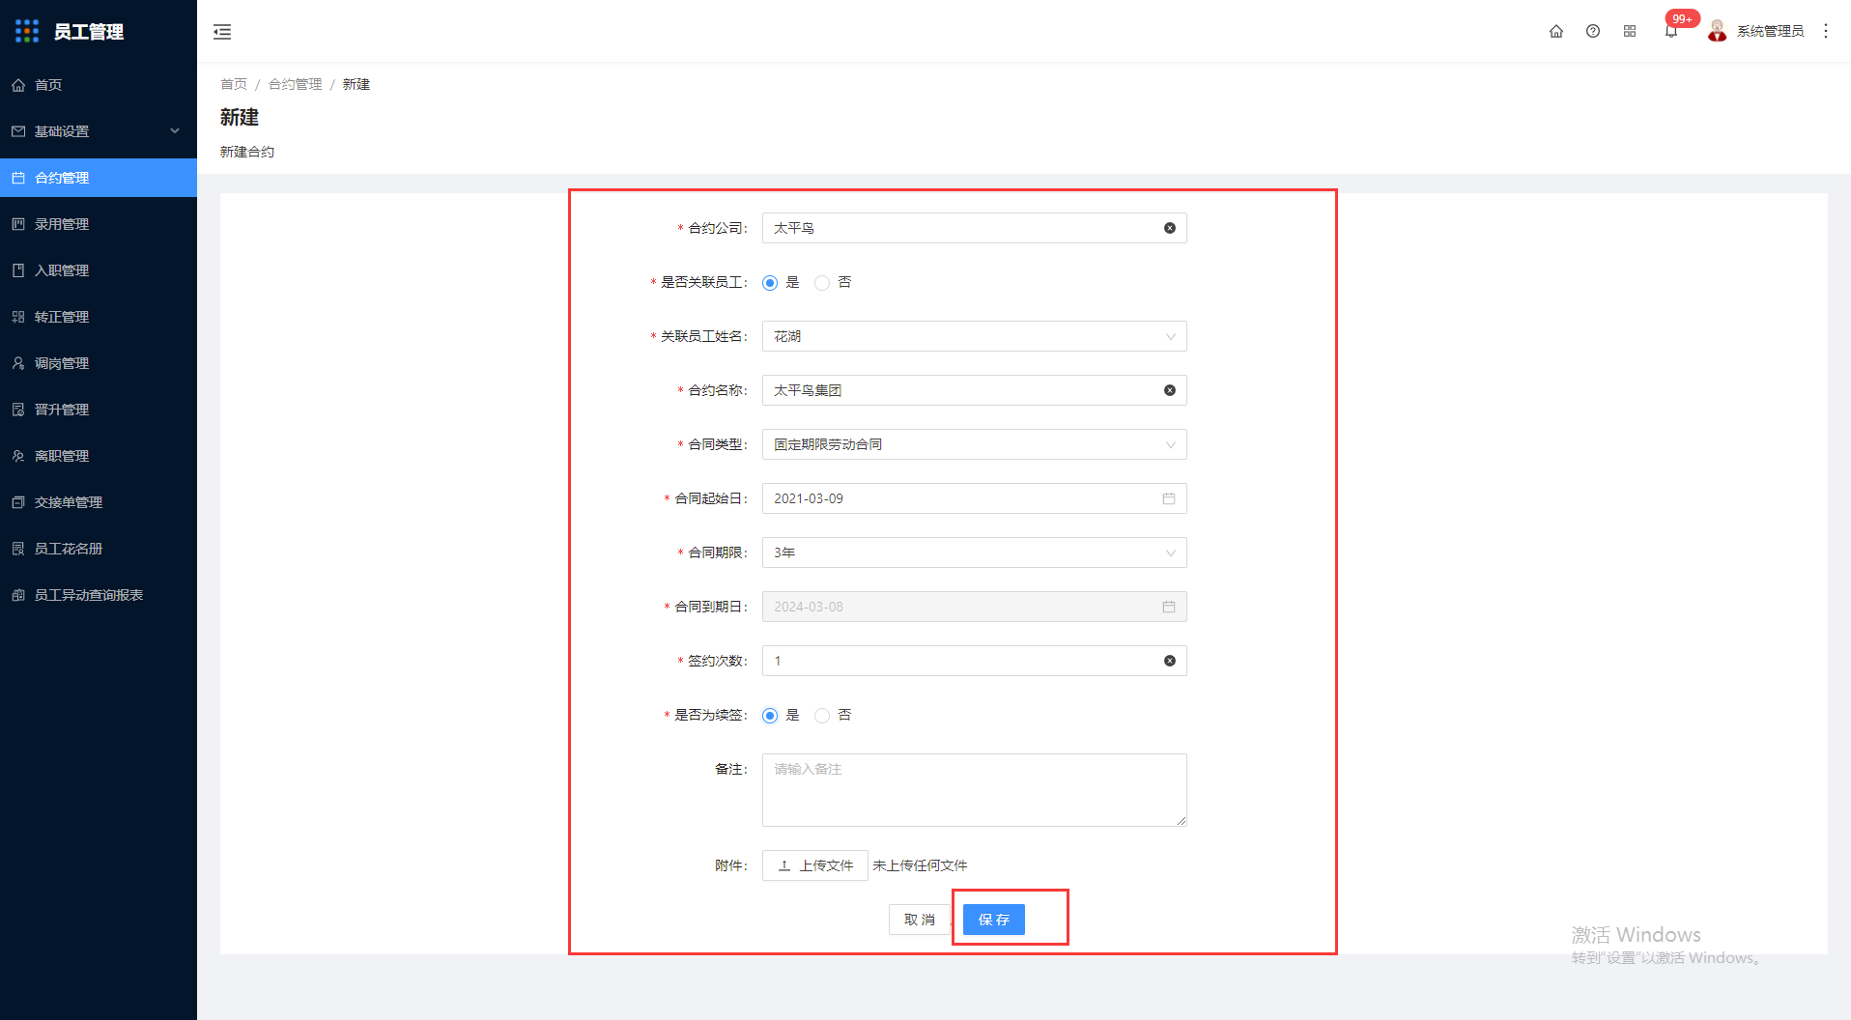Click the 首页 sidebar home icon
1851x1020 pixels.
tap(18, 85)
